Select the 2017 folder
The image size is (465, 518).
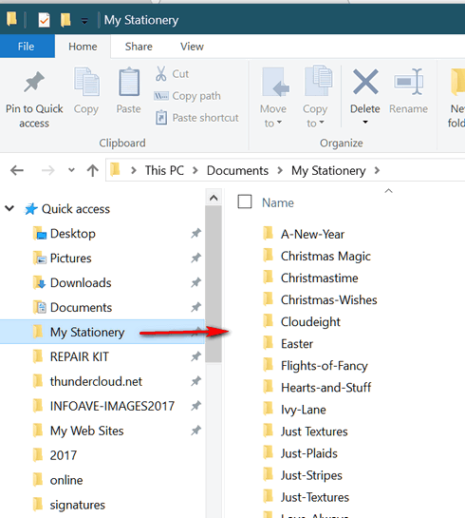coord(63,455)
